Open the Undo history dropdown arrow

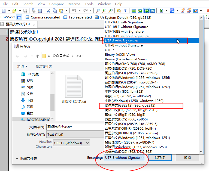80,11
